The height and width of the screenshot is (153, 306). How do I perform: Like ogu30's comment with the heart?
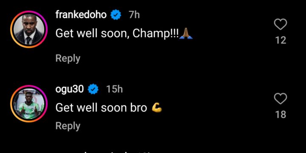click(x=280, y=99)
